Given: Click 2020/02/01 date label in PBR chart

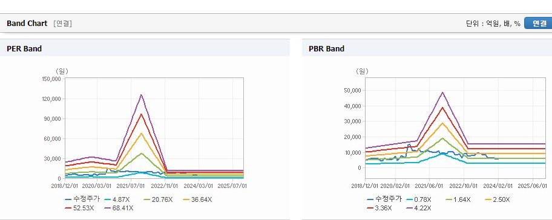Looking at the screenshot, I should pos(395,186).
